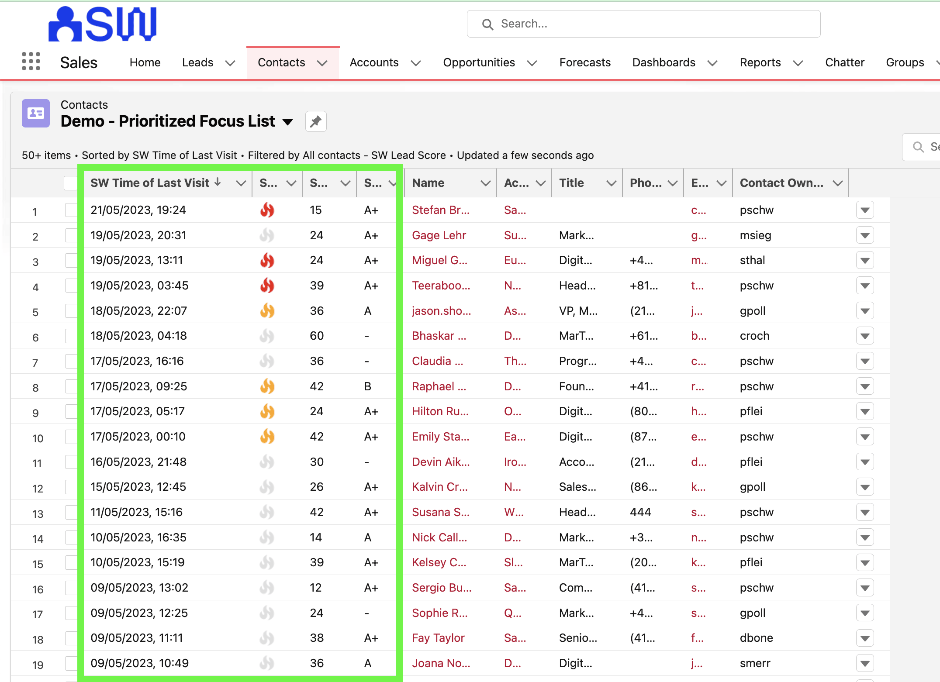Click the Contacts purple list view icon
The image size is (940, 682).
pyautogui.click(x=35, y=114)
